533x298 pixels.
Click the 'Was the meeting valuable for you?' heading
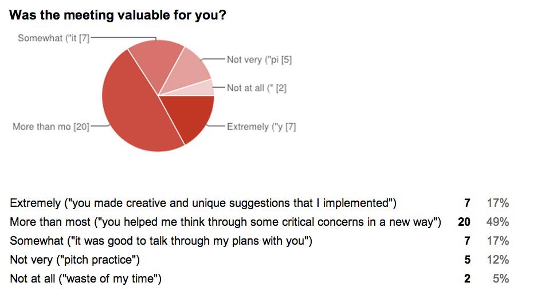(x=117, y=15)
